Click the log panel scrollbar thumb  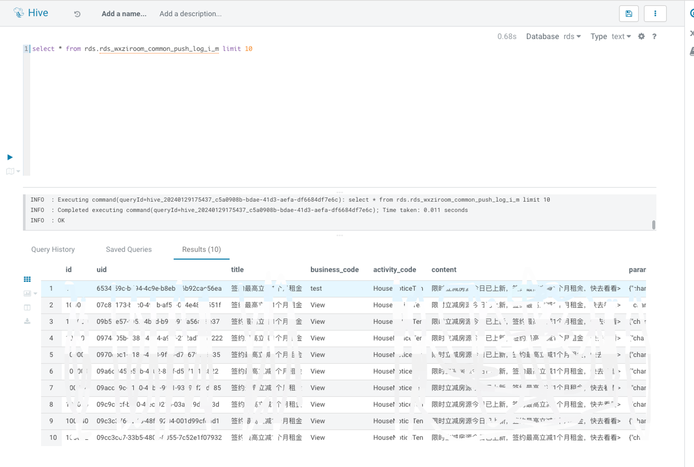tap(653, 225)
